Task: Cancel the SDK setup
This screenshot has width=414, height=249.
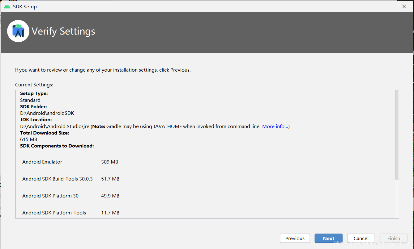Action: click(361, 238)
